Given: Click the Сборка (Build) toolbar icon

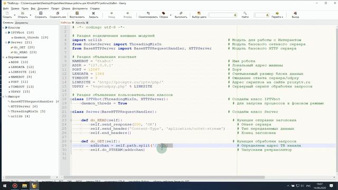Looking at the screenshot, I should coord(163,13).
